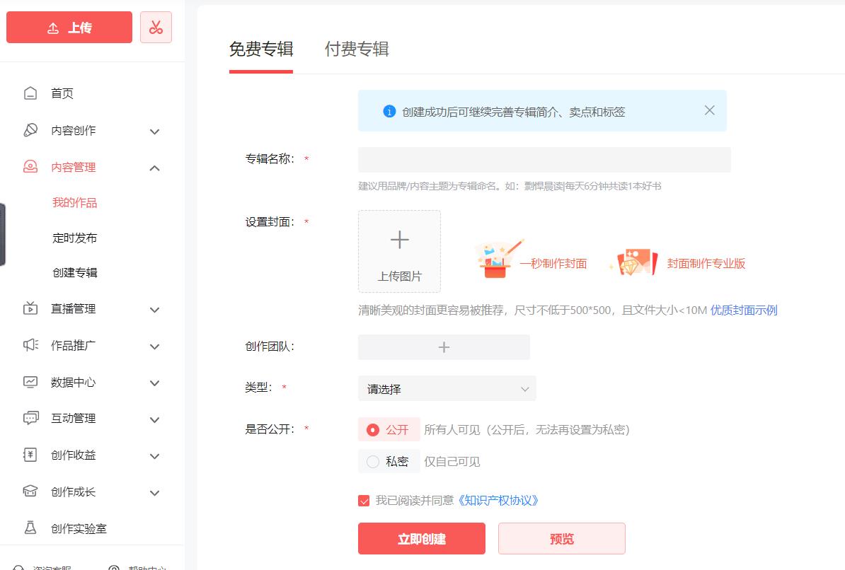Select the 公开 radio option
Viewport: 845px width, 570px height.
(373, 430)
